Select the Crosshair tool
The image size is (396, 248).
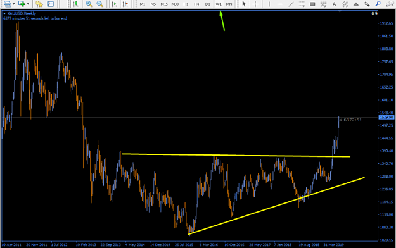(255, 4)
